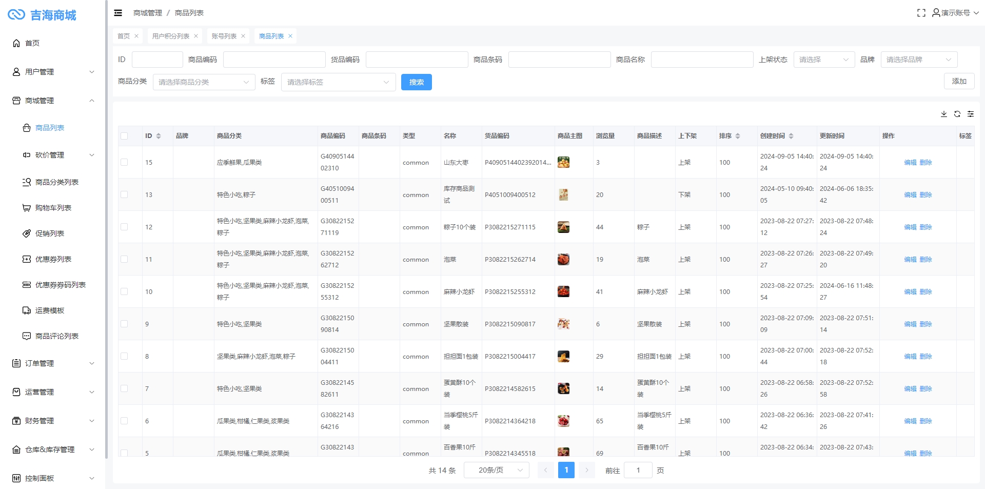Open 商品分类列表 menu item
The image size is (985, 489).
(56, 182)
